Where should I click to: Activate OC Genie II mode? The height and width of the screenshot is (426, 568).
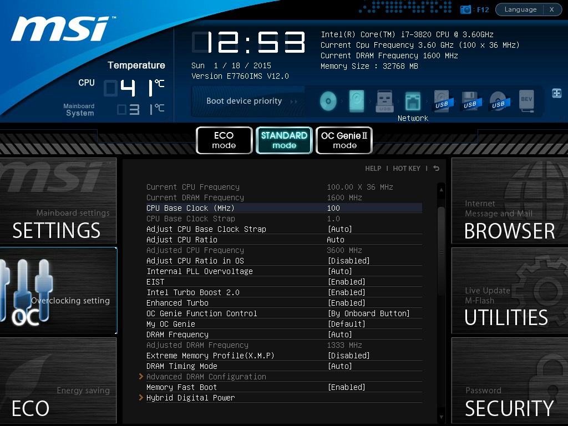pyautogui.click(x=344, y=140)
